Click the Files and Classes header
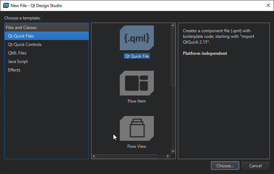274x174 pixels. coord(47,27)
